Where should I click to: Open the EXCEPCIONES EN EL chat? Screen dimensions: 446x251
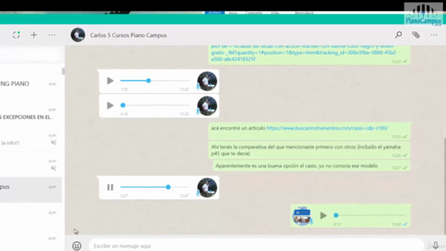(x=31, y=114)
